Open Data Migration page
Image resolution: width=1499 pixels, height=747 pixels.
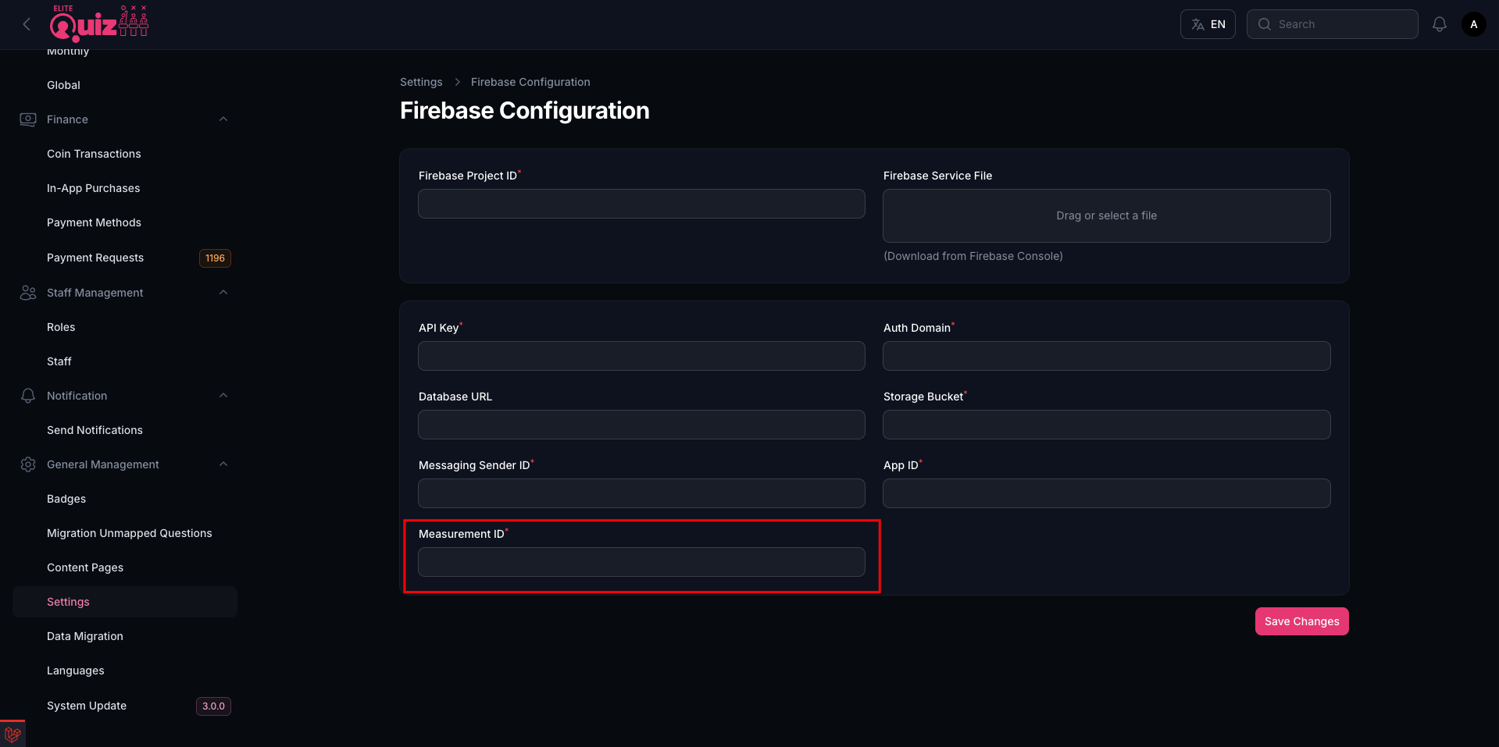point(85,636)
